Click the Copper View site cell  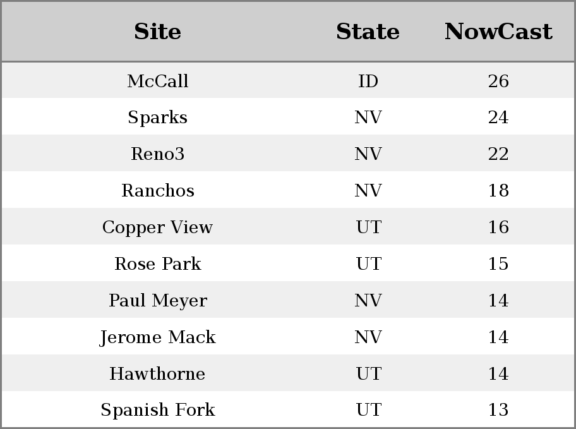[x=157, y=227]
